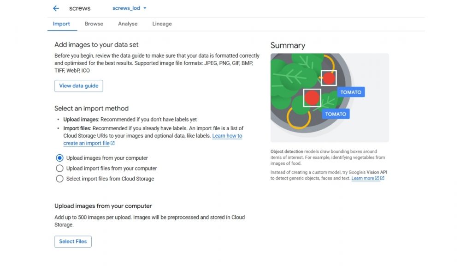
Task: Click the upper TOMATO label in the illustration
Action: click(x=351, y=92)
